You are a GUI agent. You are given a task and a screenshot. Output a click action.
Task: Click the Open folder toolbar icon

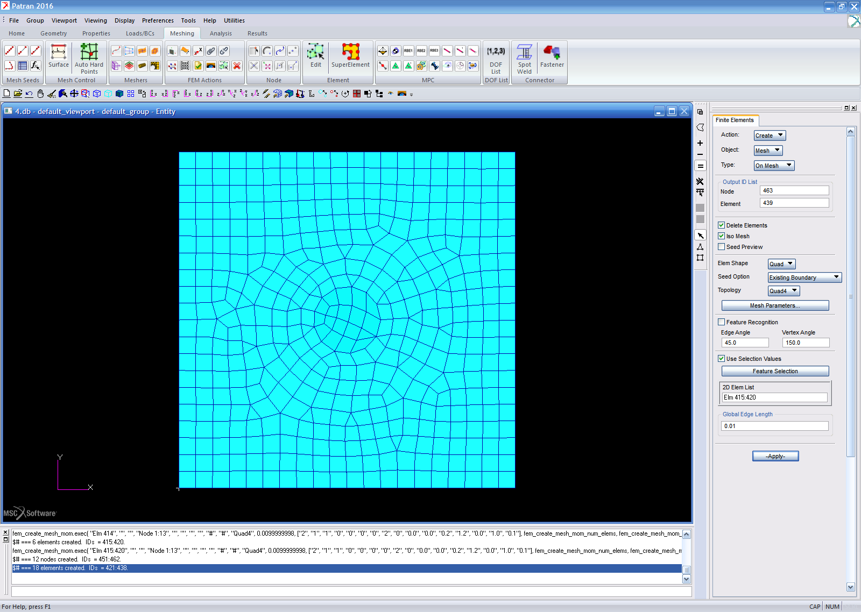click(x=18, y=94)
